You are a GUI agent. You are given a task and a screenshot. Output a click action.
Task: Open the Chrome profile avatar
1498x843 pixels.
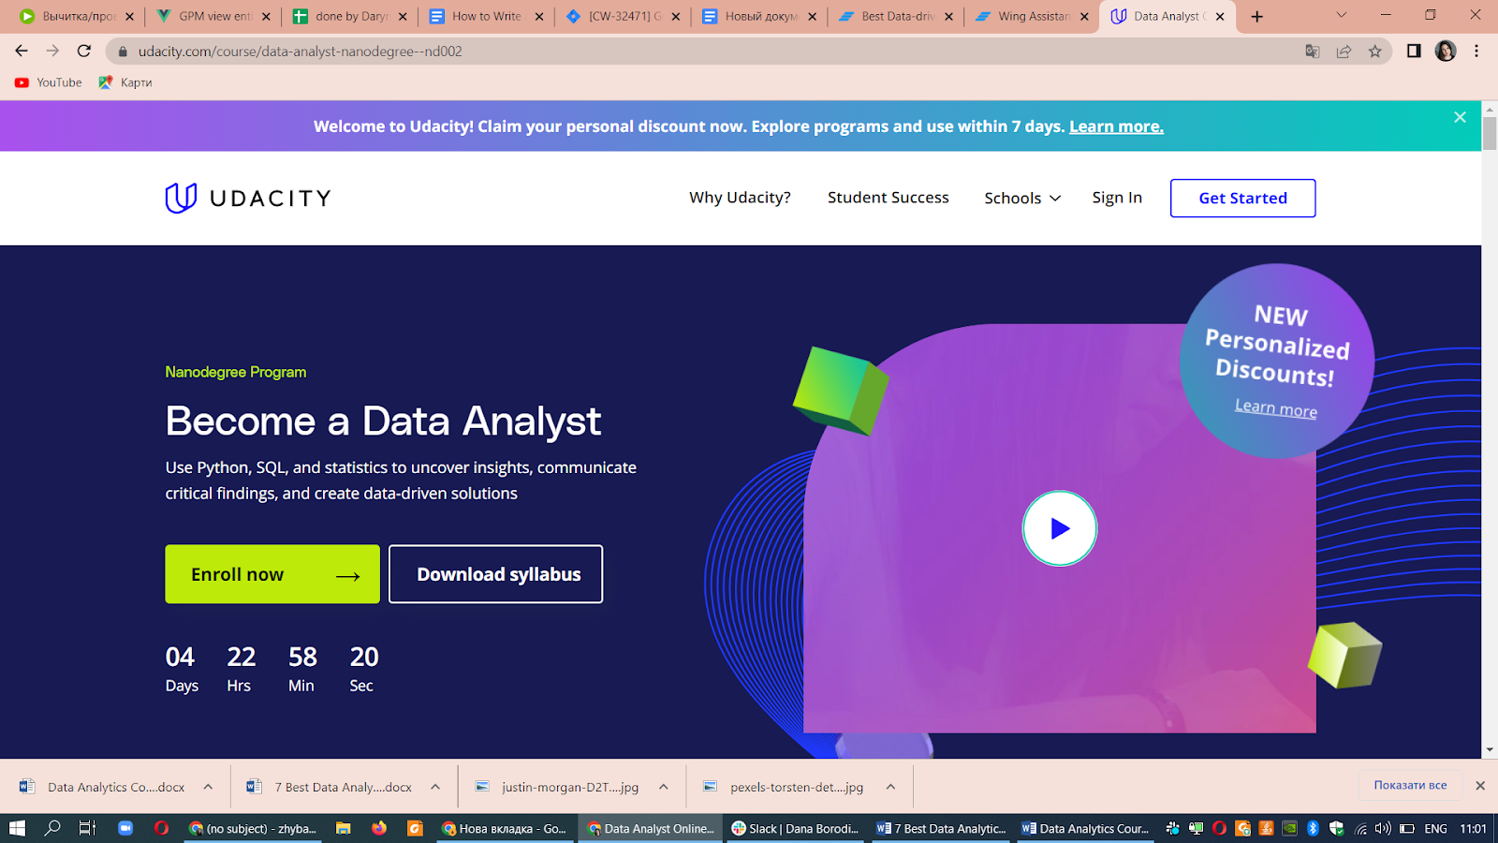[x=1446, y=52]
